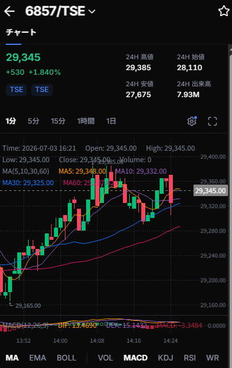Screen dimensions: 232x368
Task: Click the DIF: 13.4690 readout
Action: tap(78, 325)
